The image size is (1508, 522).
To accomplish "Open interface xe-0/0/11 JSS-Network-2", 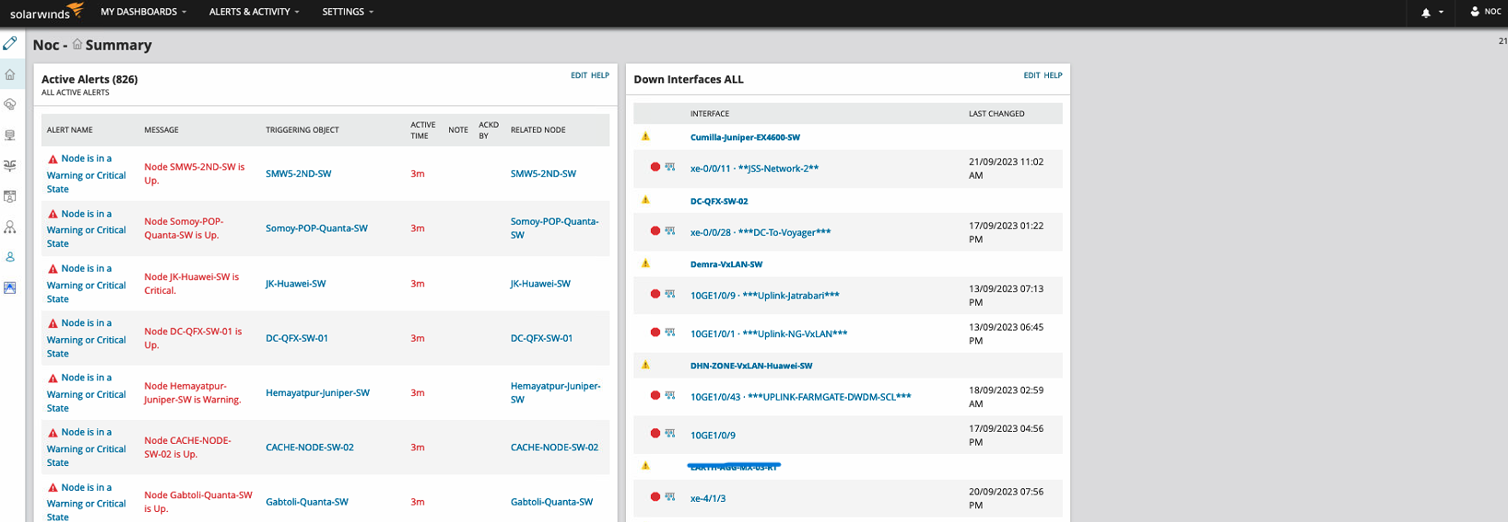I will pos(754,168).
